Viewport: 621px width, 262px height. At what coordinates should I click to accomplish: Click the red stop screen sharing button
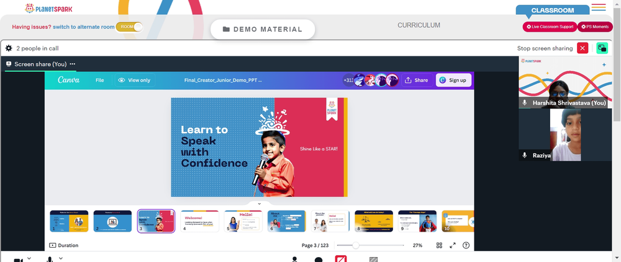582,48
